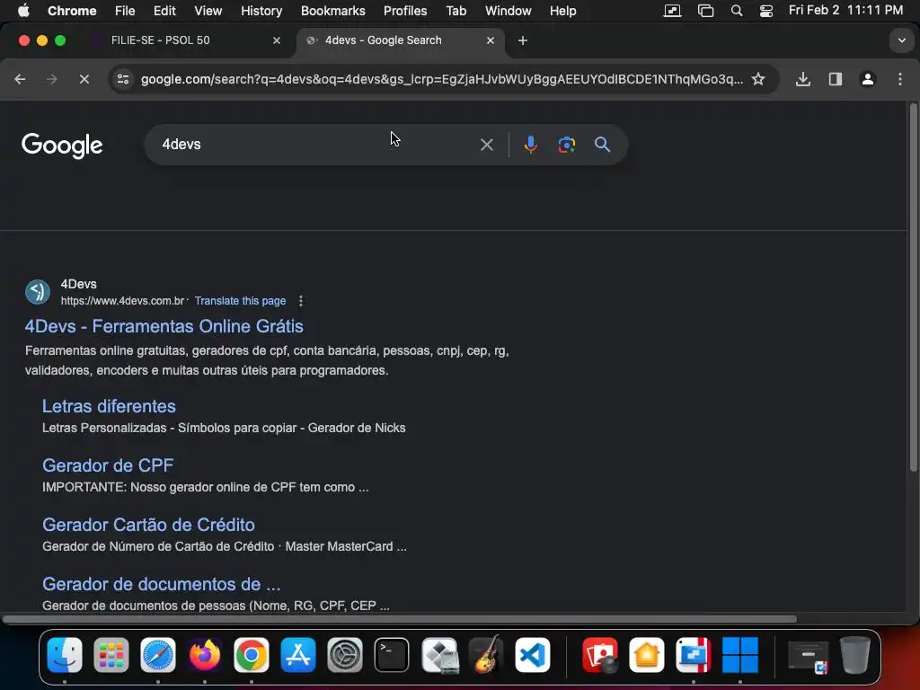Image resolution: width=920 pixels, height=690 pixels.
Task: Click the horizontal page scrollbar
Action: (x=399, y=619)
